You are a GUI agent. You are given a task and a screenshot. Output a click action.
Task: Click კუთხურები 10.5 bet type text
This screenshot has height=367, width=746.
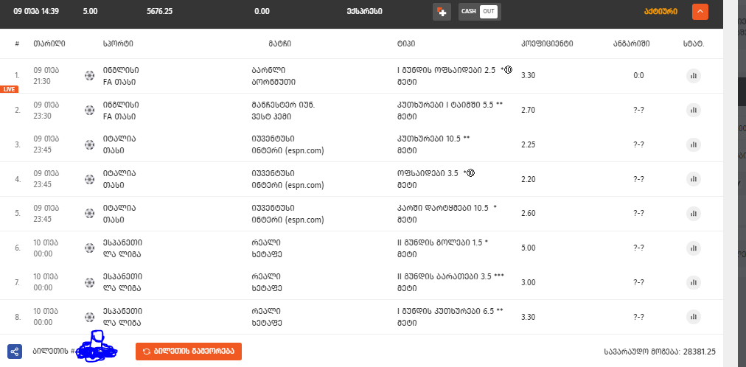tap(433, 139)
